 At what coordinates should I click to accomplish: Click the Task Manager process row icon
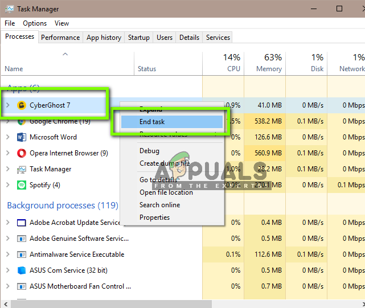[x=22, y=169]
